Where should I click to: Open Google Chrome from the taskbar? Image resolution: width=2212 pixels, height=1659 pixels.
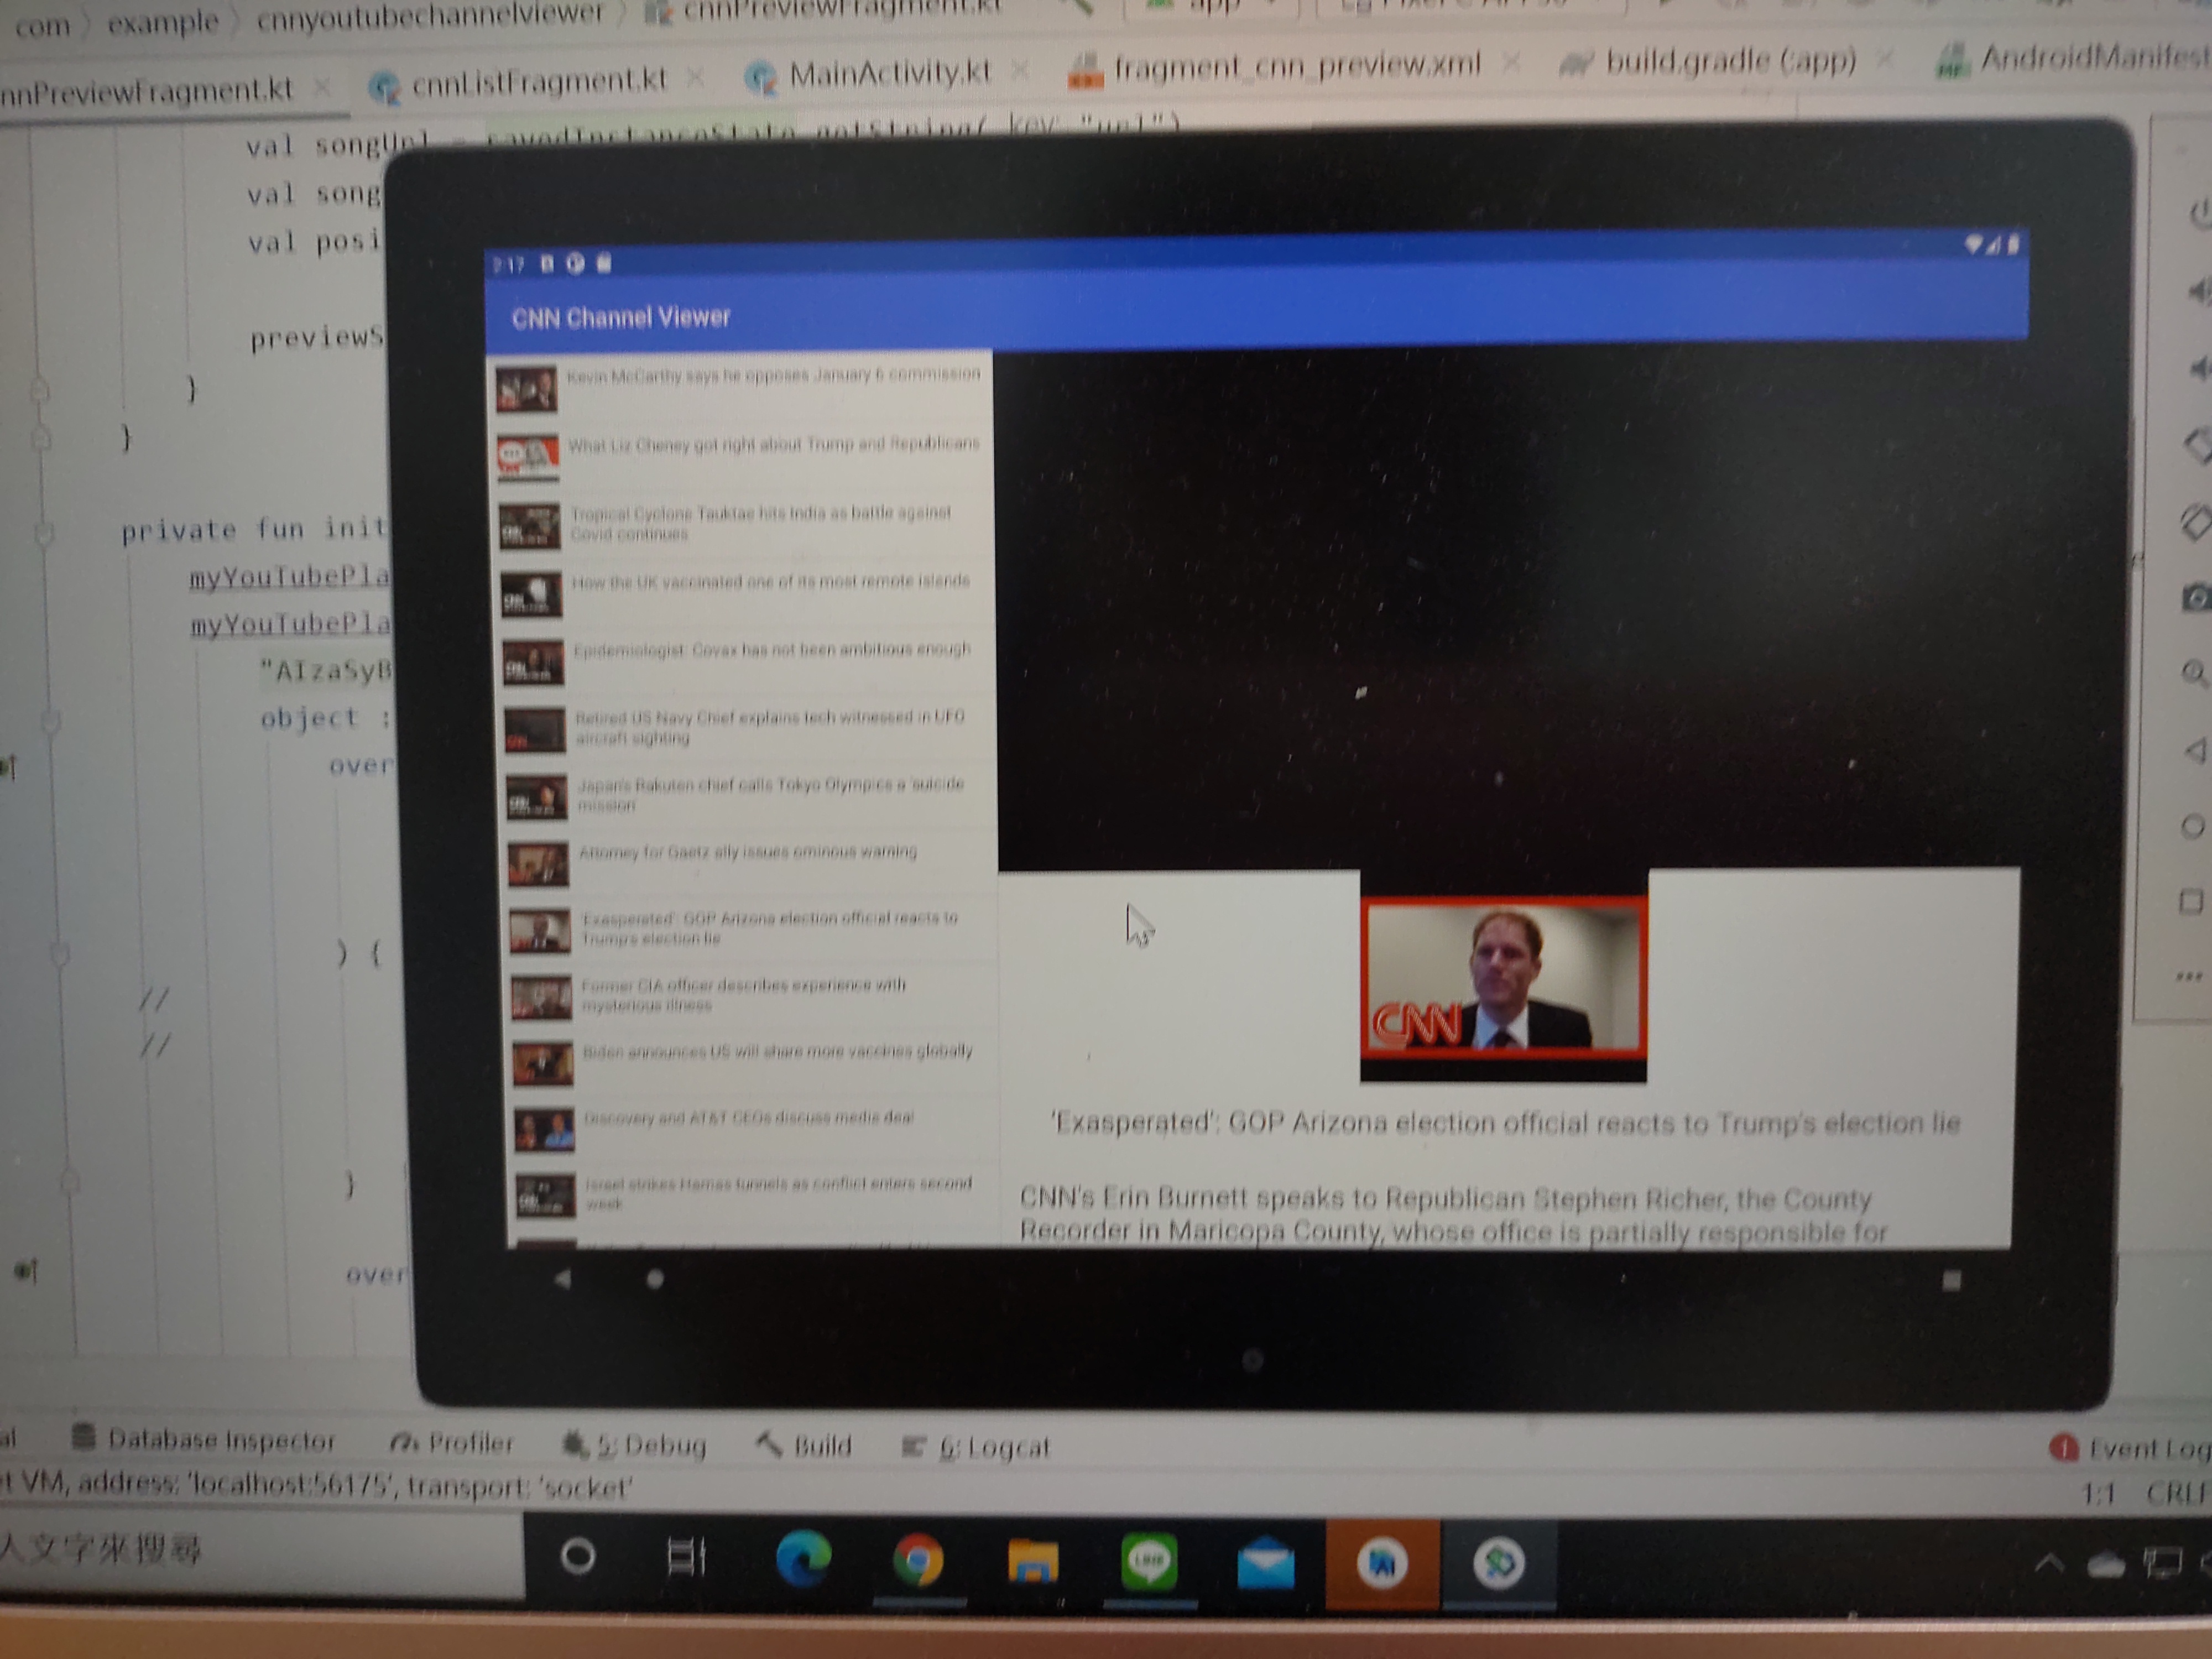click(x=918, y=1559)
